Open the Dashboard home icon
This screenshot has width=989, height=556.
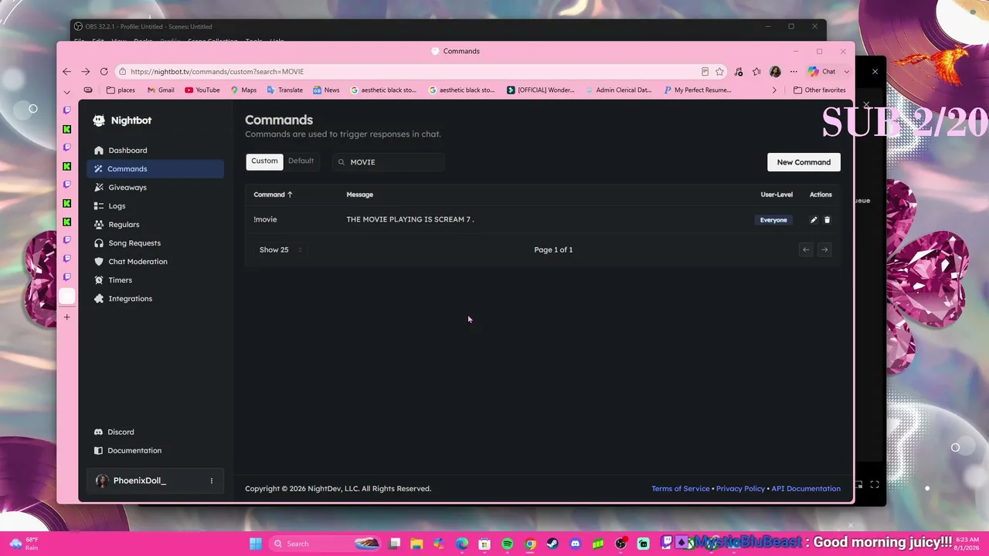99,151
